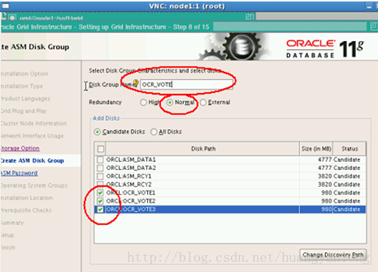Click the Installation Type step

[x=21, y=87]
